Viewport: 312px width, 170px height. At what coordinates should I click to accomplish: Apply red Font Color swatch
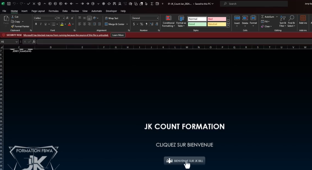pyautogui.click(x=70, y=24)
